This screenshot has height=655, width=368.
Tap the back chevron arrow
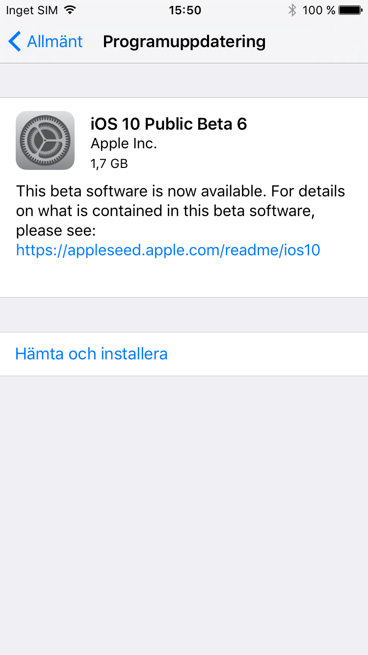click(15, 42)
